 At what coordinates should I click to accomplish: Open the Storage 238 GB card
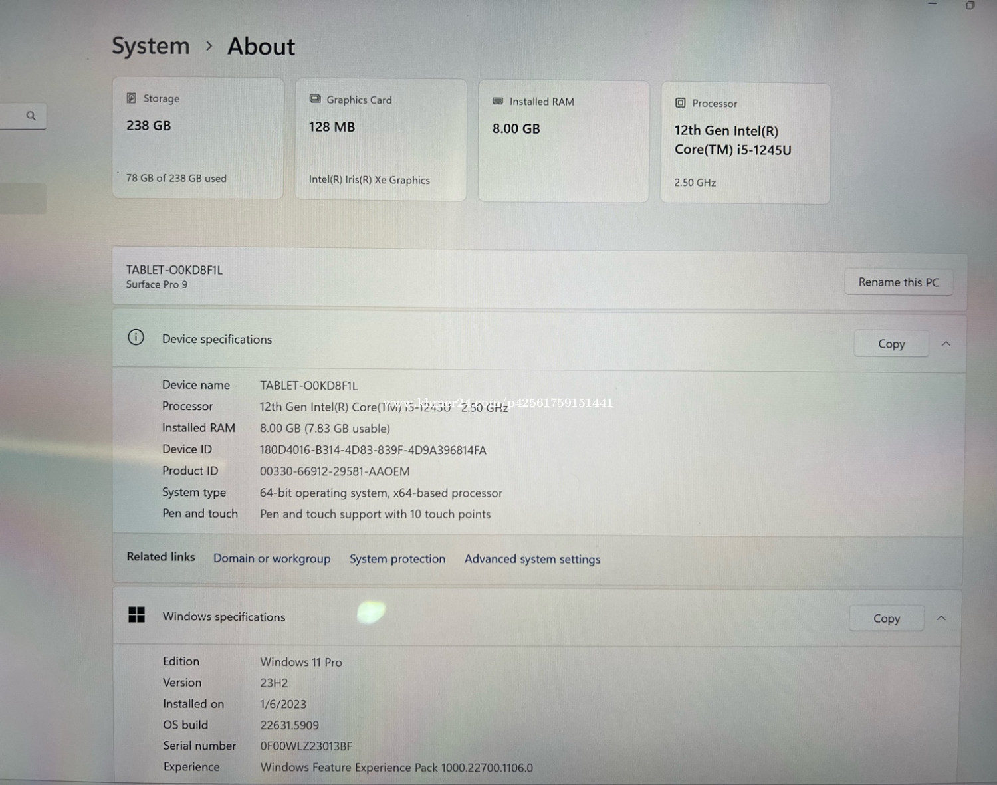click(198, 138)
